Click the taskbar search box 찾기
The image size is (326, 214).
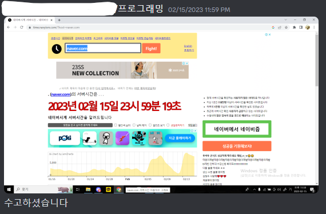(43, 189)
